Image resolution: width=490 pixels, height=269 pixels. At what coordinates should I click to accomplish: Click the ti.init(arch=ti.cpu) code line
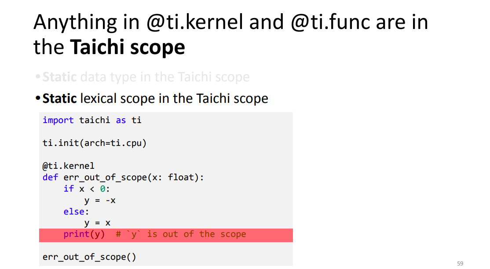click(x=95, y=143)
